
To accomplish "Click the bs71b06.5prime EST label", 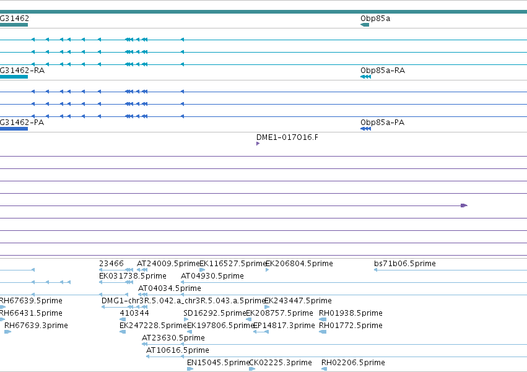I will 404,264.
